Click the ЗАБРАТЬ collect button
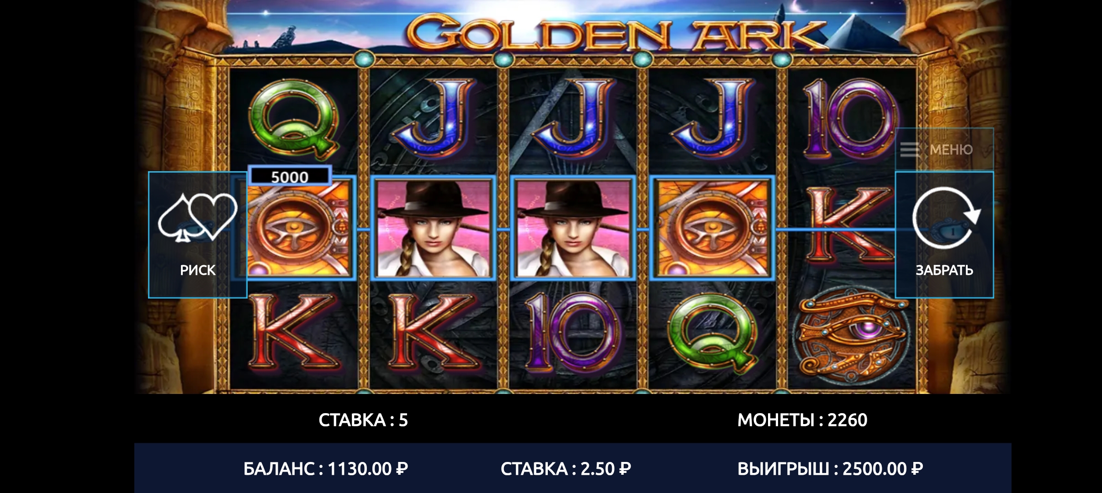 pyautogui.click(x=944, y=235)
